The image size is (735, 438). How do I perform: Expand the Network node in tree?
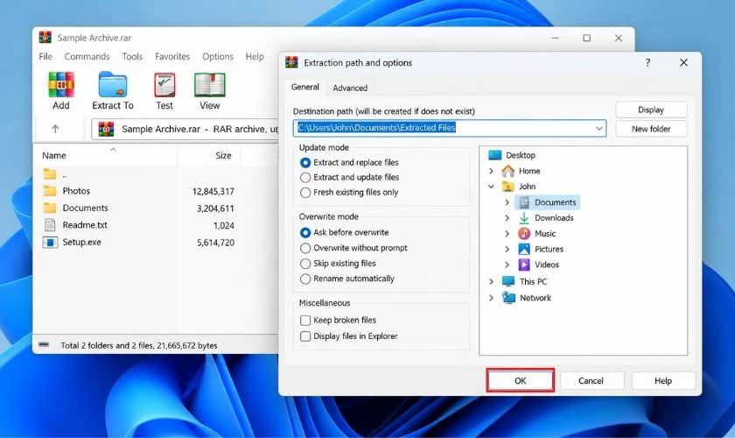pyautogui.click(x=491, y=298)
